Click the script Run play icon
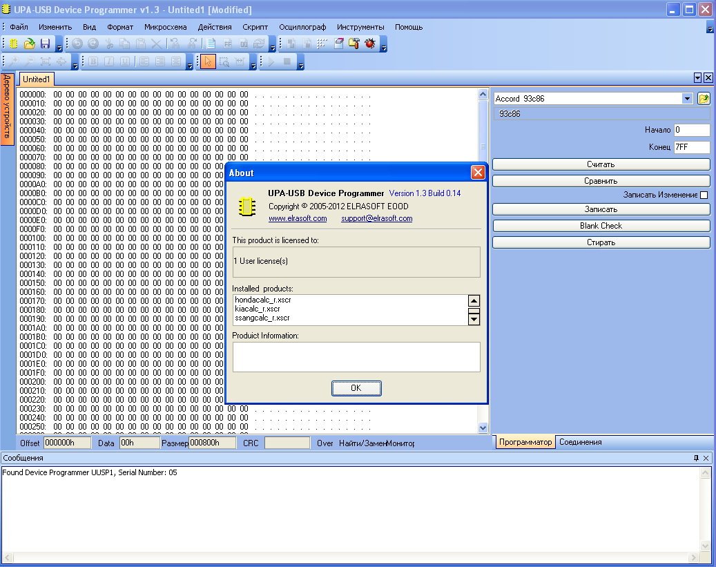Screen dimensions: 716x567 coord(271,61)
